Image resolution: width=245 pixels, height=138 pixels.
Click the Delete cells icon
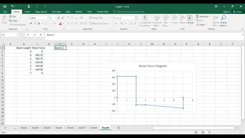tap(182, 18)
